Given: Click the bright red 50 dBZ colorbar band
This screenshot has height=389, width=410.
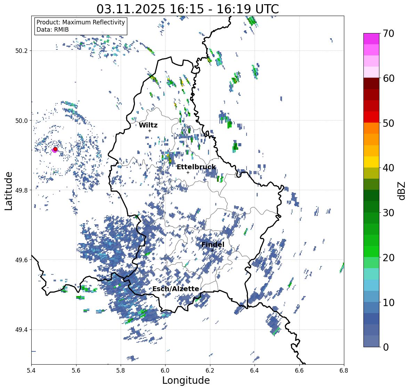Looking at the screenshot, I should pos(371,117).
